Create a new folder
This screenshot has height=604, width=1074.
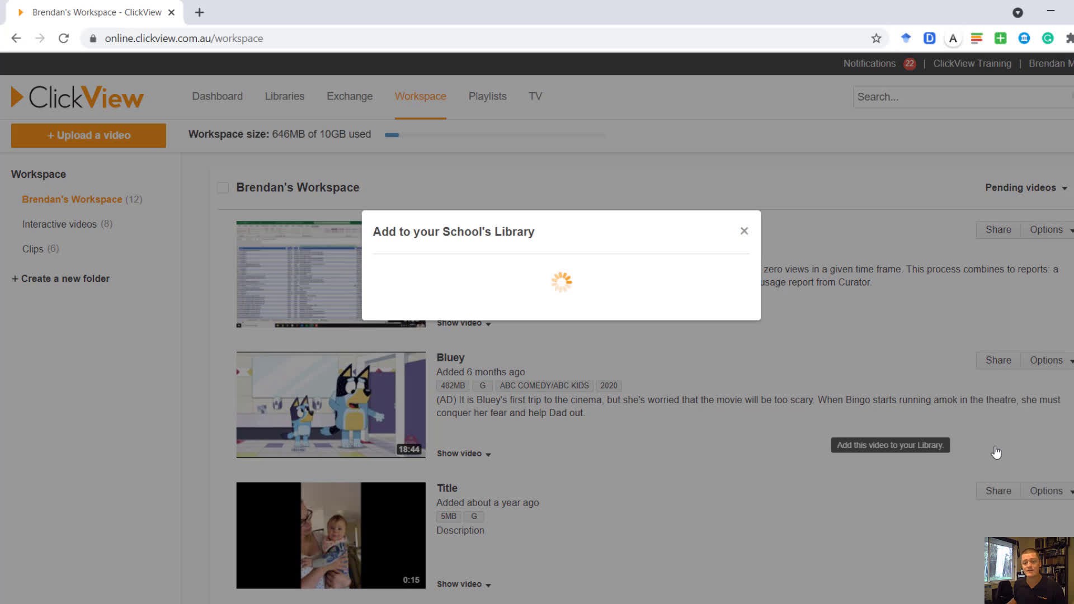point(60,279)
